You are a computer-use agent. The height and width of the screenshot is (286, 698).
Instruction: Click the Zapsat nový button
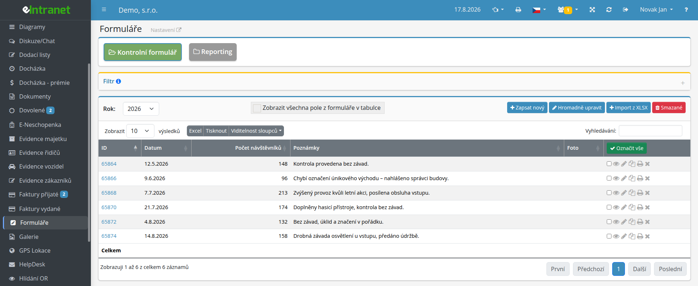[x=527, y=108]
